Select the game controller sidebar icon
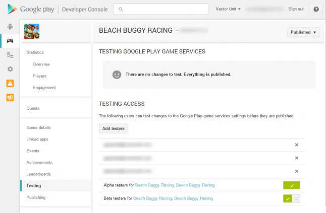The height and width of the screenshot is (213, 326). (10, 41)
